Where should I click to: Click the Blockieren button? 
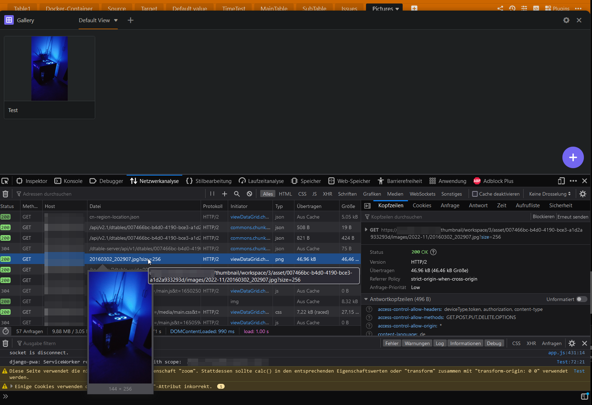pyautogui.click(x=543, y=217)
